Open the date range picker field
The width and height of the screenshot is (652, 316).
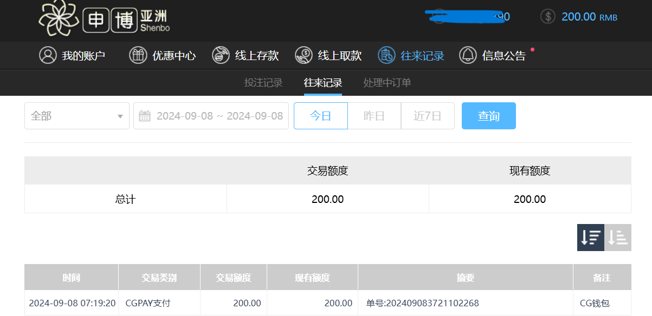click(219, 116)
